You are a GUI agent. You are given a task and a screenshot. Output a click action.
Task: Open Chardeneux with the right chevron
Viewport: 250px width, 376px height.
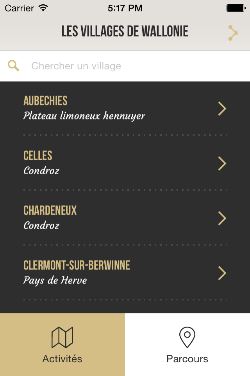222,218
